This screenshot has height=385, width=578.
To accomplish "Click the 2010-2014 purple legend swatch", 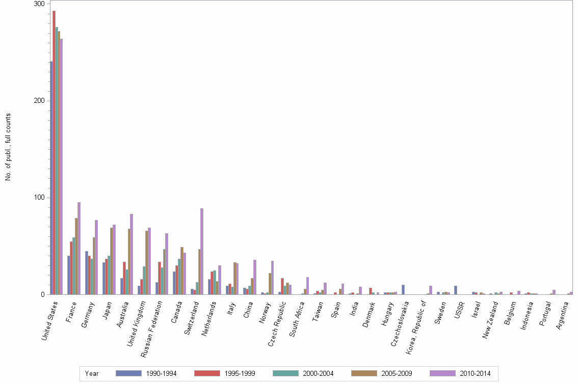I will [442, 373].
